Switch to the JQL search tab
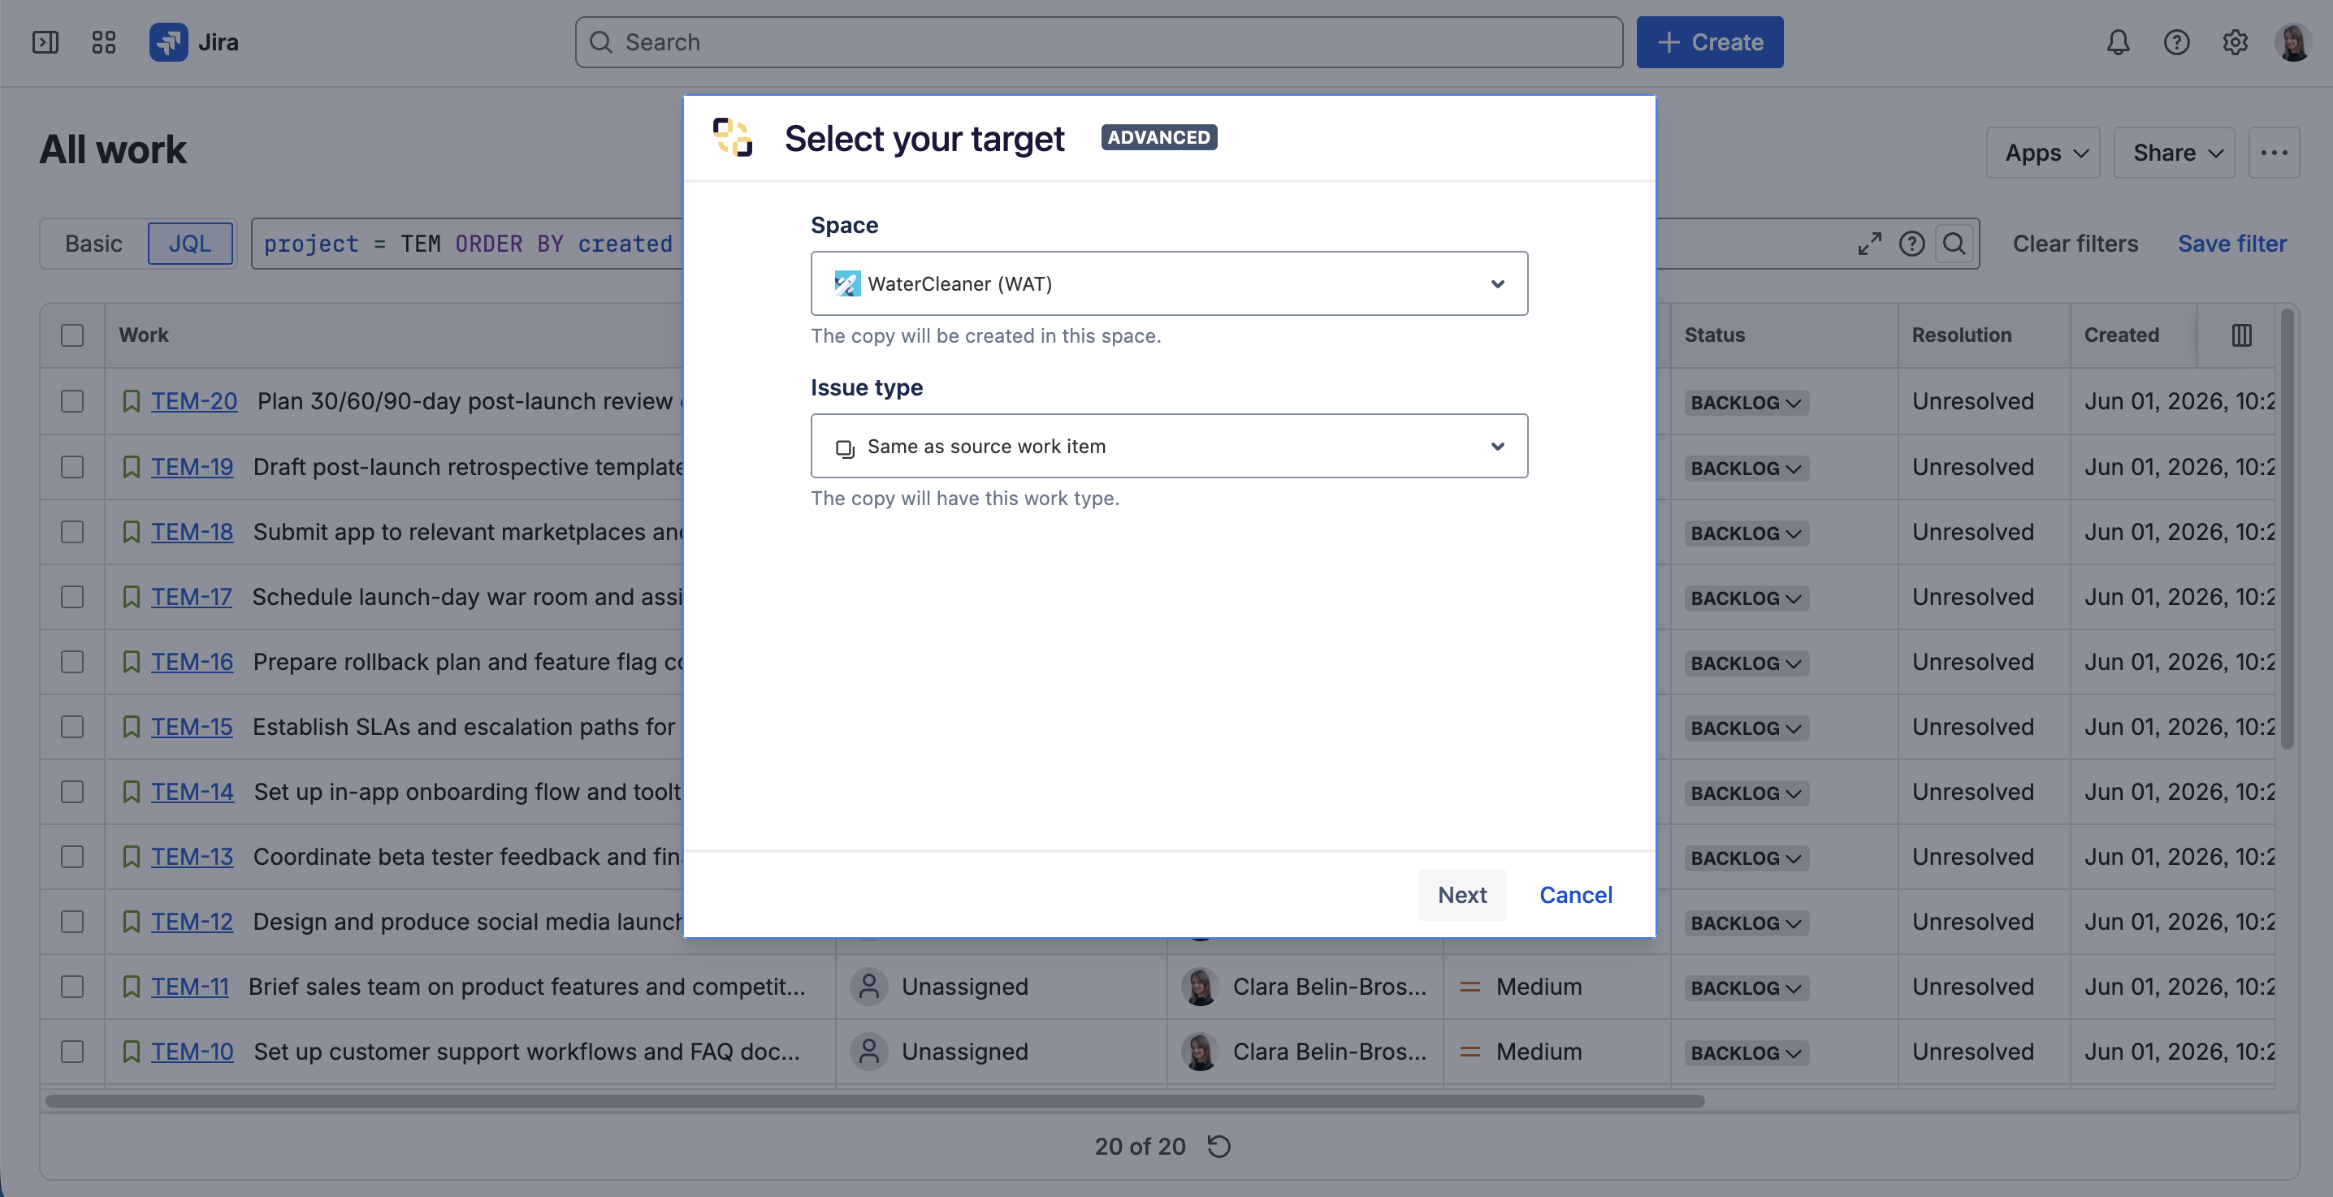The height and width of the screenshot is (1197, 2333). pos(190,244)
